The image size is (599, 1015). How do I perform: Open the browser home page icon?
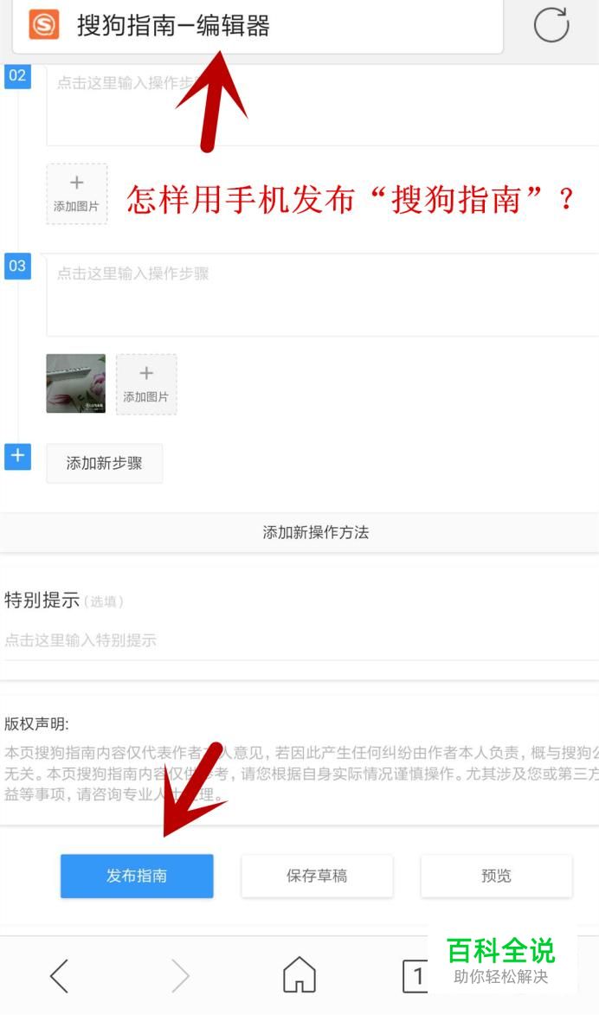click(299, 974)
